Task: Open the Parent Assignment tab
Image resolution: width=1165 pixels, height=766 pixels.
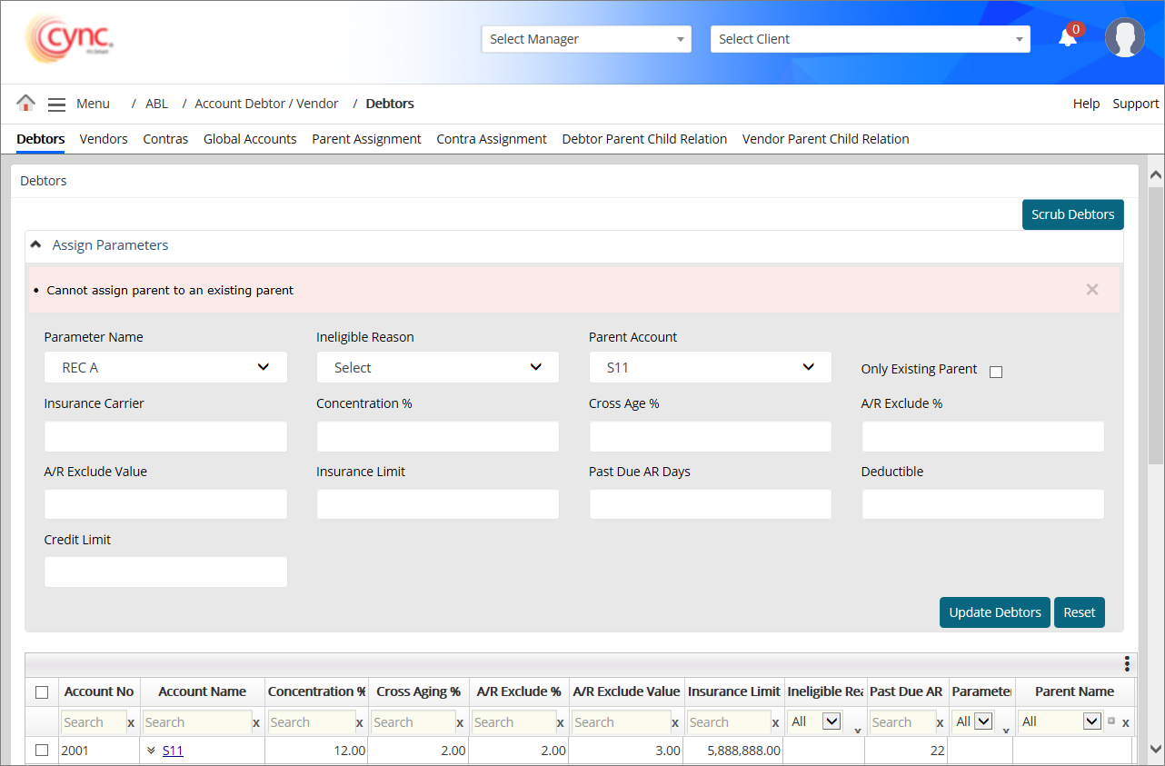Action: pos(366,139)
